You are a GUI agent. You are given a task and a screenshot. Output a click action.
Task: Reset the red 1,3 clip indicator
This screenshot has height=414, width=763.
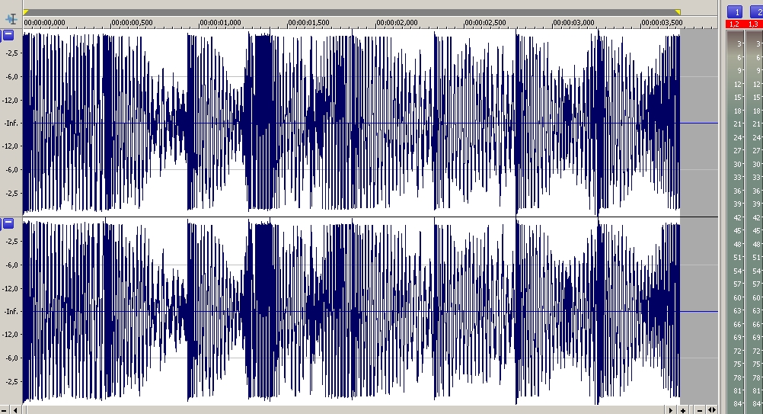[x=755, y=25]
